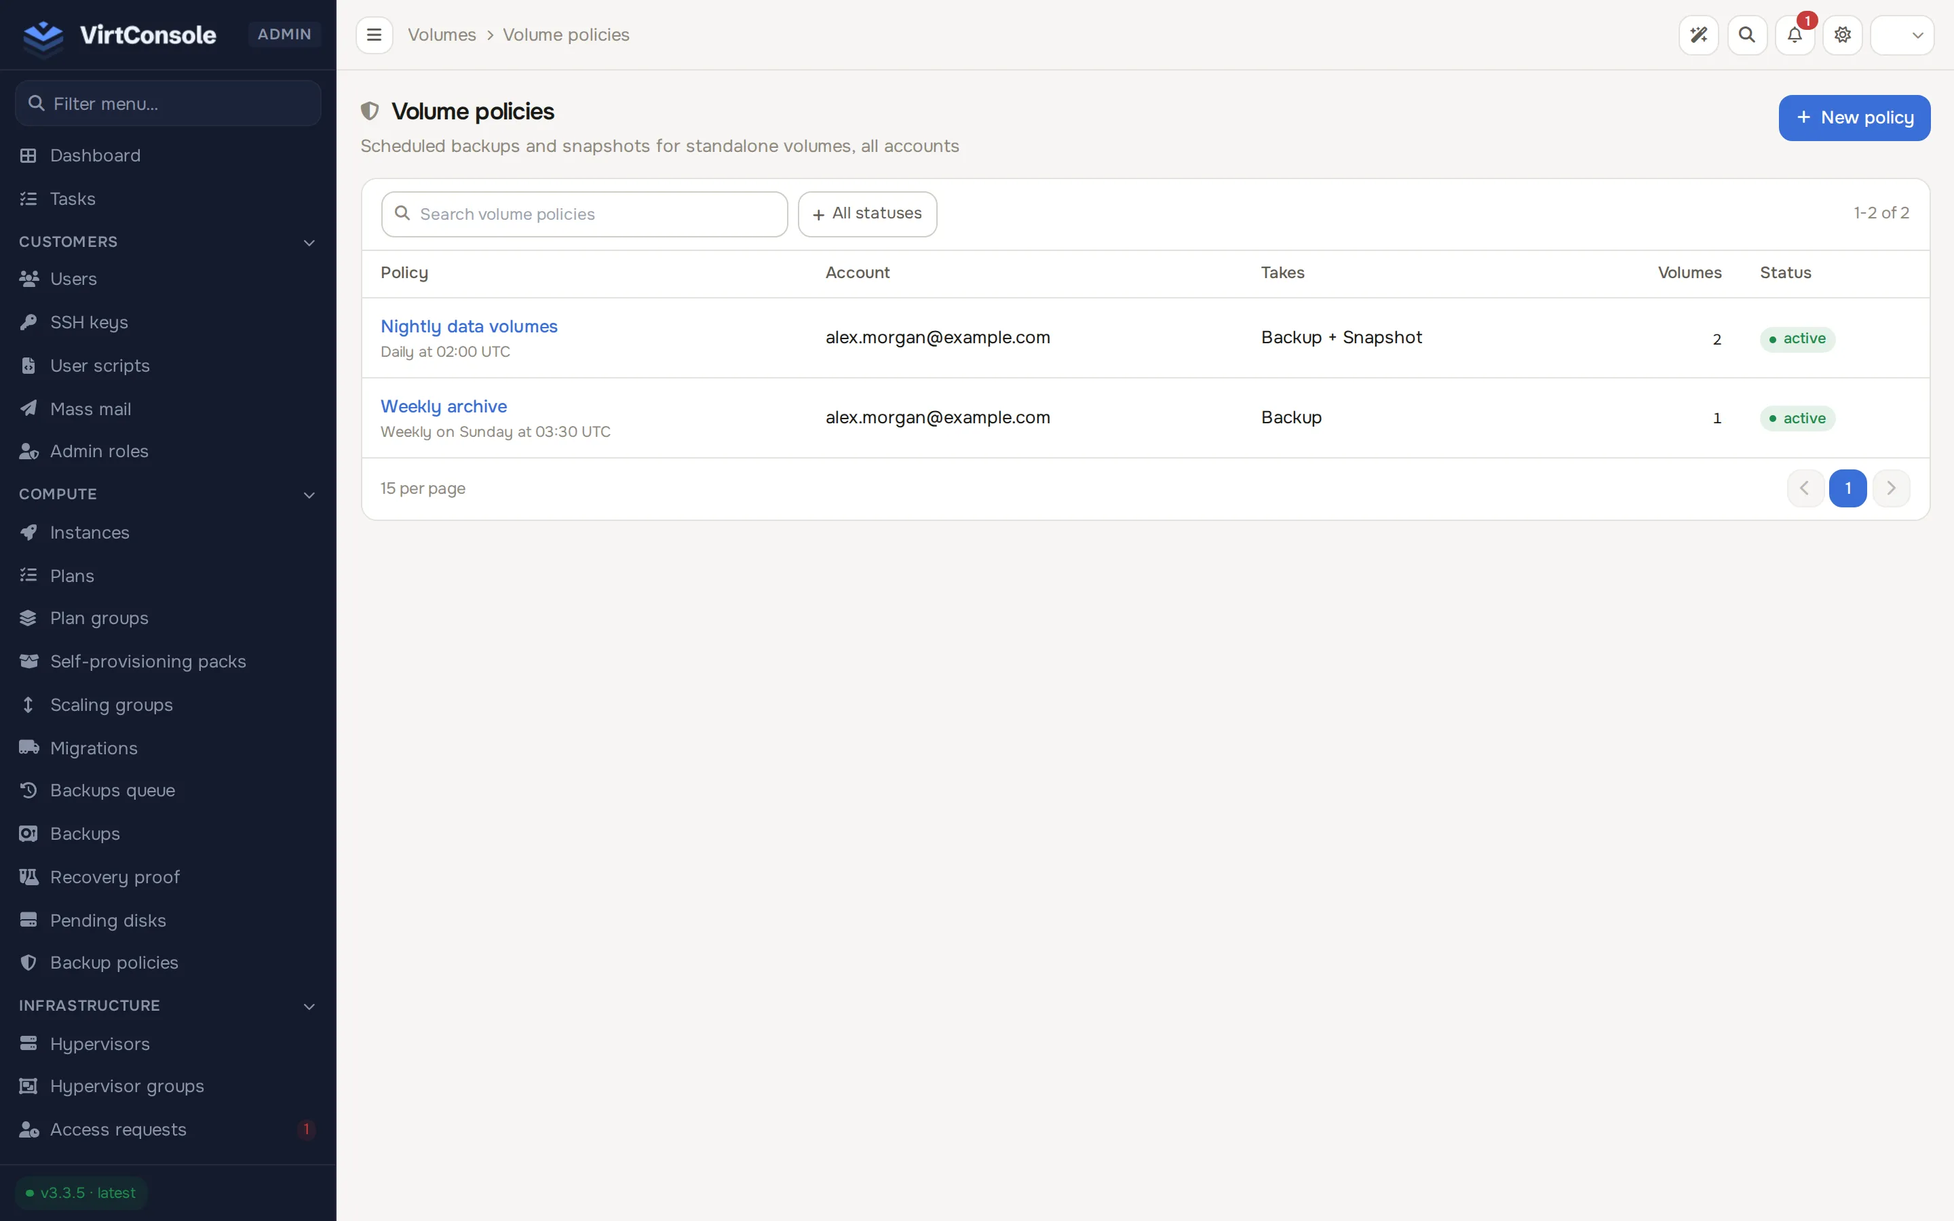The height and width of the screenshot is (1221, 1954).
Task: Click the New policy button
Action: 1854,118
